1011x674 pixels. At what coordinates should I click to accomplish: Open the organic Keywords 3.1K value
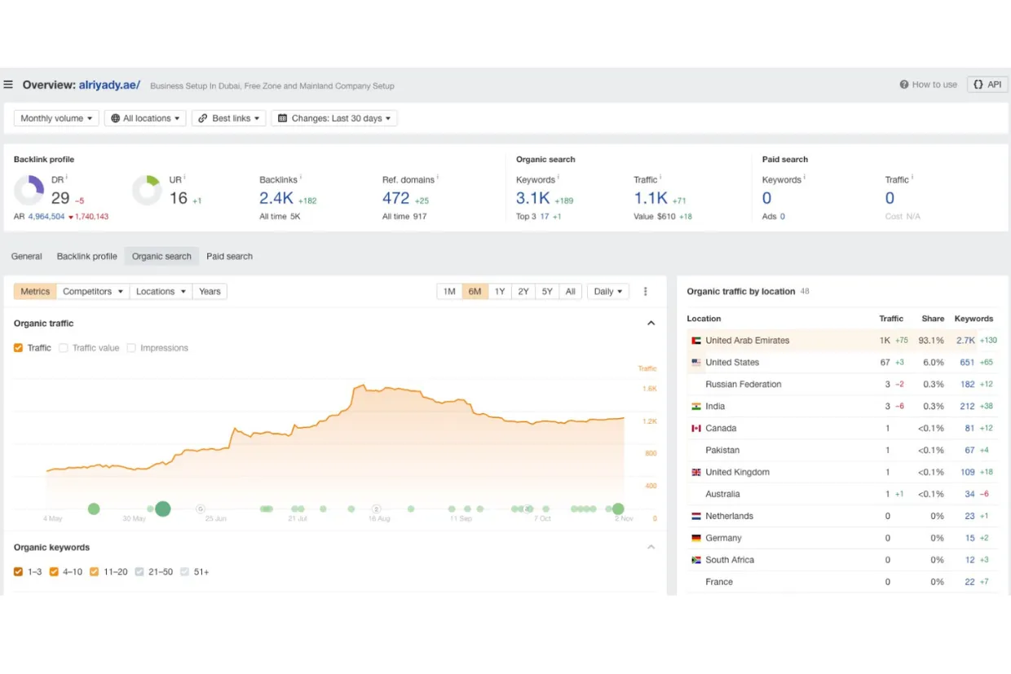tap(533, 198)
